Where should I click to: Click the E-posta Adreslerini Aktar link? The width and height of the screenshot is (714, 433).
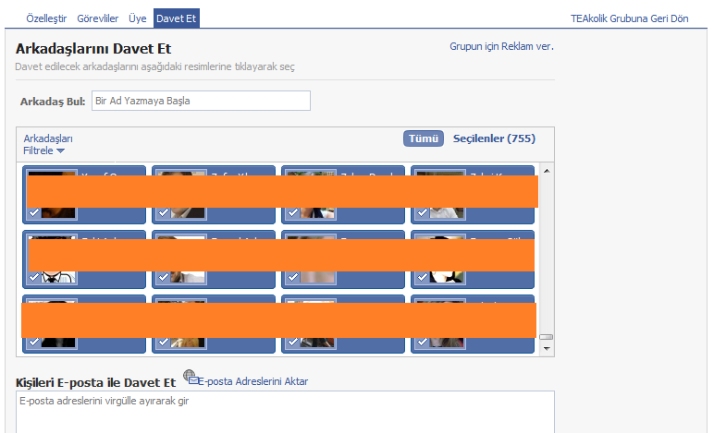pyautogui.click(x=253, y=381)
